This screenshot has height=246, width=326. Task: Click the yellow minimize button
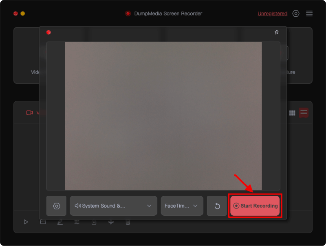coord(23,13)
